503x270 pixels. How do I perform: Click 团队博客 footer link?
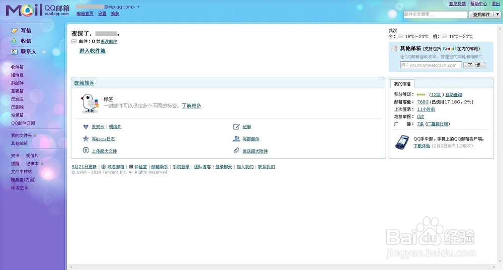point(202,167)
